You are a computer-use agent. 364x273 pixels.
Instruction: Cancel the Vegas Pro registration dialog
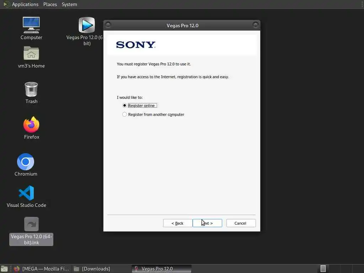click(x=241, y=223)
